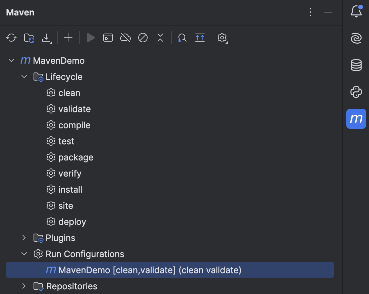The width and height of the screenshot is (369, 294).
Task: Reload all Maven projects
Action: coord(11,38)
